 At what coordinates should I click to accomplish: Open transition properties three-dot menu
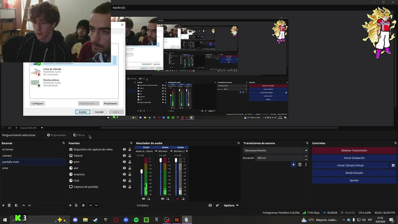point(306,165)
